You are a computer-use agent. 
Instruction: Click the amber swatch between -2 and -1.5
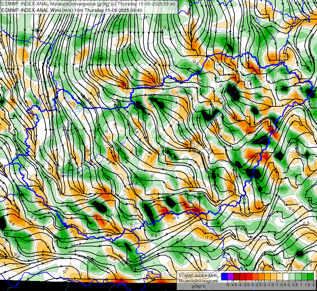tap(267, 277)
